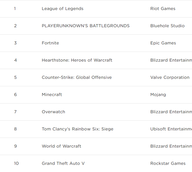The height and width of the screenshot is (172, 192).
Task: Open the Minecraft game entry
Action: (52, 95)
